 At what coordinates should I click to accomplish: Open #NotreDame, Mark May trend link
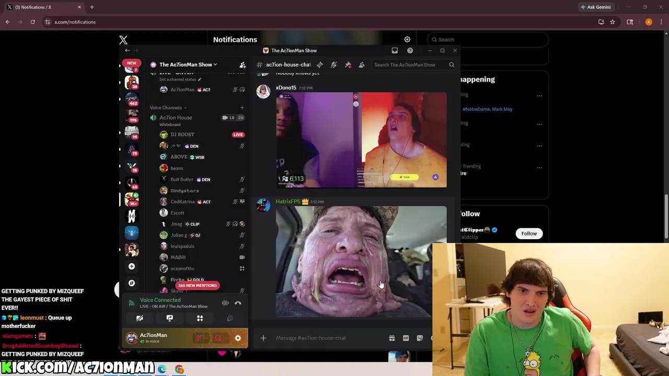487,109
